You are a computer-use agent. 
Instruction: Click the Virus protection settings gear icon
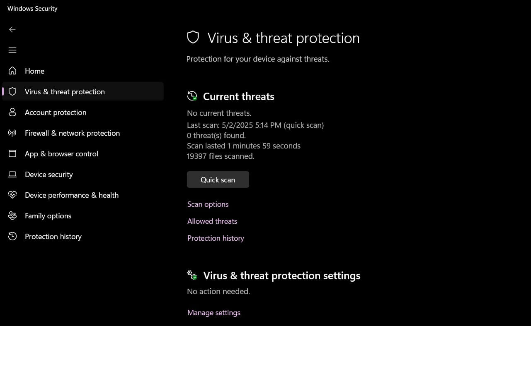tap(192, 275)
